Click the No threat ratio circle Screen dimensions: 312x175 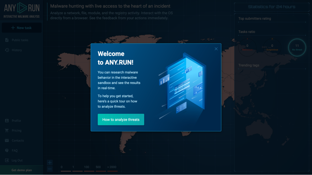click(x=297, y=47)
